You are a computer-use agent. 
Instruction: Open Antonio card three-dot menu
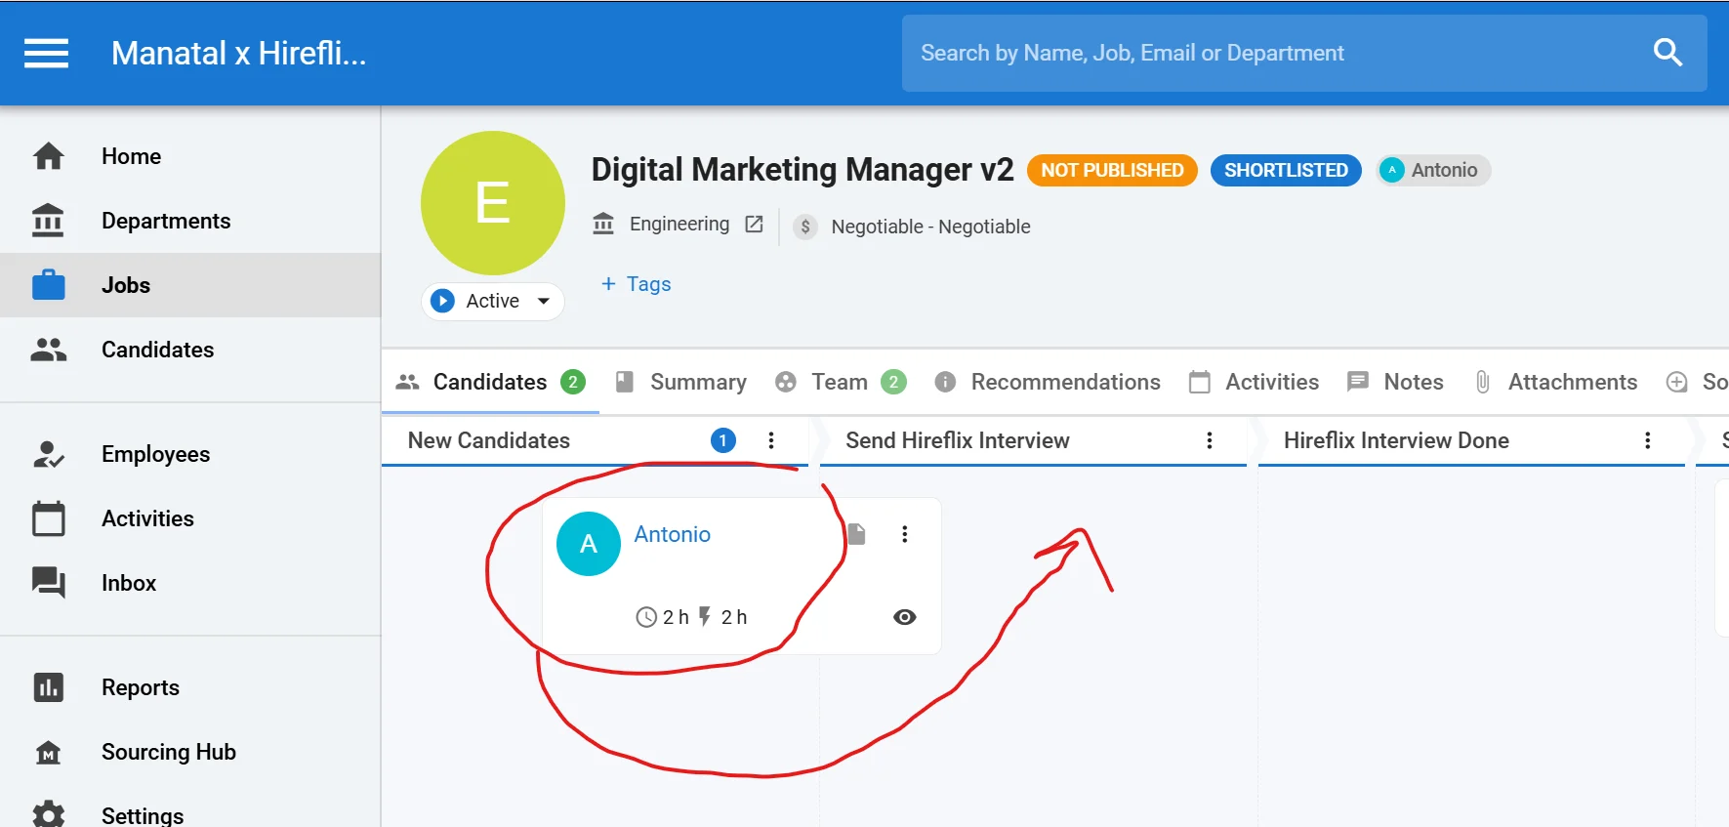[x=905, y=534]
